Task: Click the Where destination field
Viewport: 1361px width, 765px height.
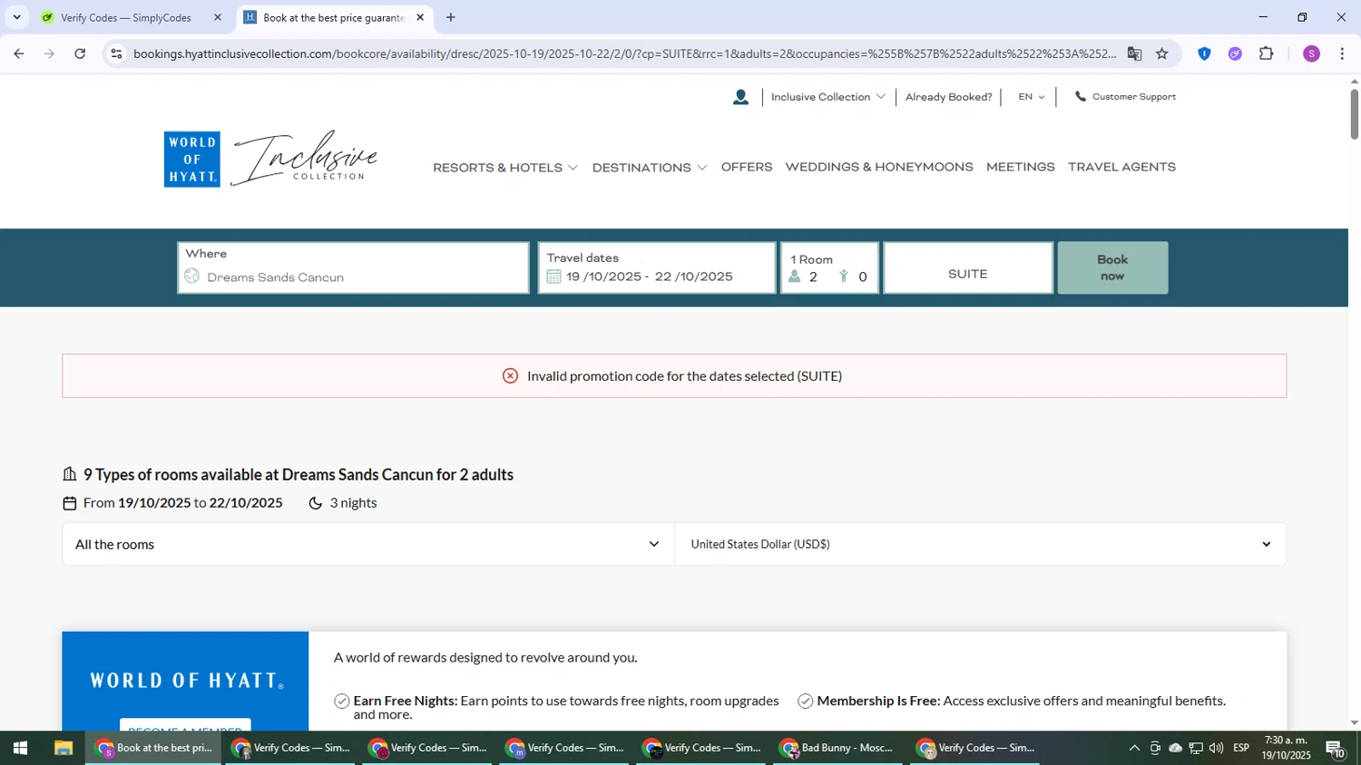Action: pos(353,267)
